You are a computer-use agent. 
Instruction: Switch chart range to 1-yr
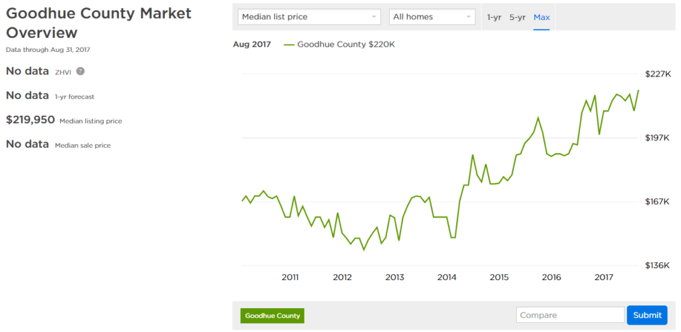pyautogui.click(x=494, y=17)
